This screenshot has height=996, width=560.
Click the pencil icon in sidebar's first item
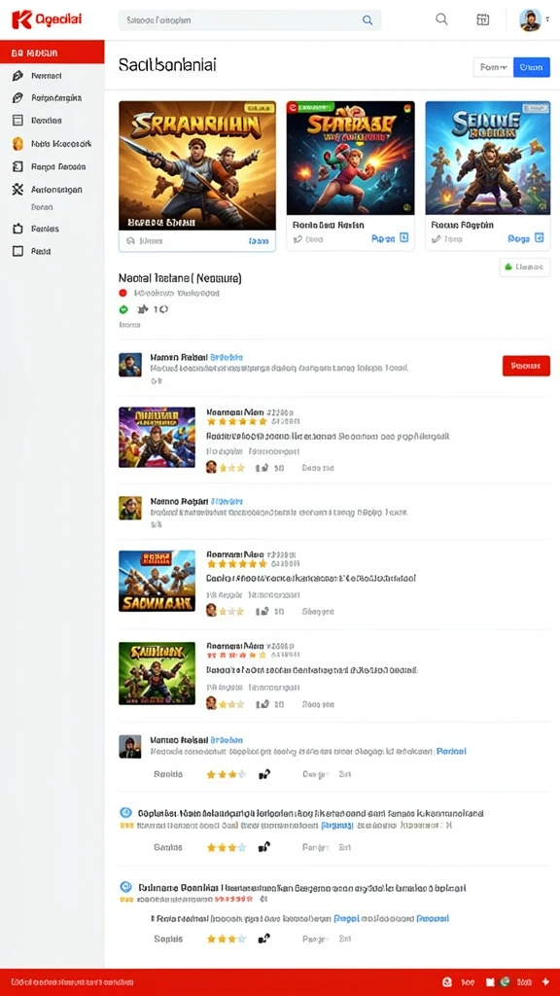tap(17, 76)
